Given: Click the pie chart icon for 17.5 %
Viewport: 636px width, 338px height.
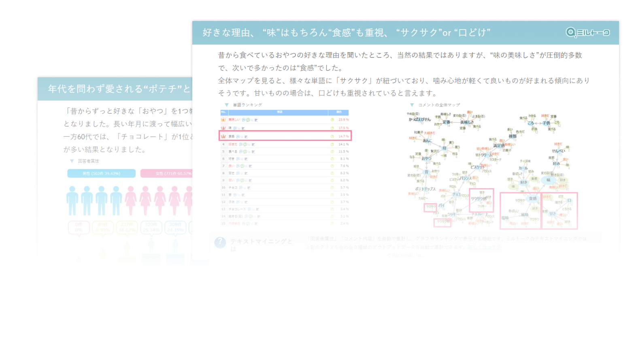Looking at the screenshot, I should coord(332,128).
